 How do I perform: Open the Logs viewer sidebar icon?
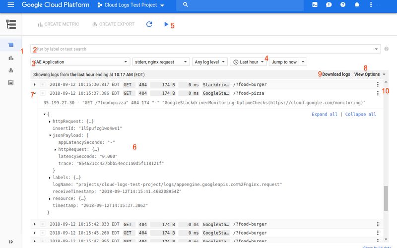click(x=11, y=45)
